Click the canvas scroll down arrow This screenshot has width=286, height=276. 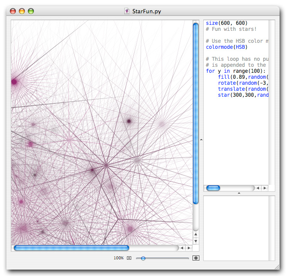[196, 241]
